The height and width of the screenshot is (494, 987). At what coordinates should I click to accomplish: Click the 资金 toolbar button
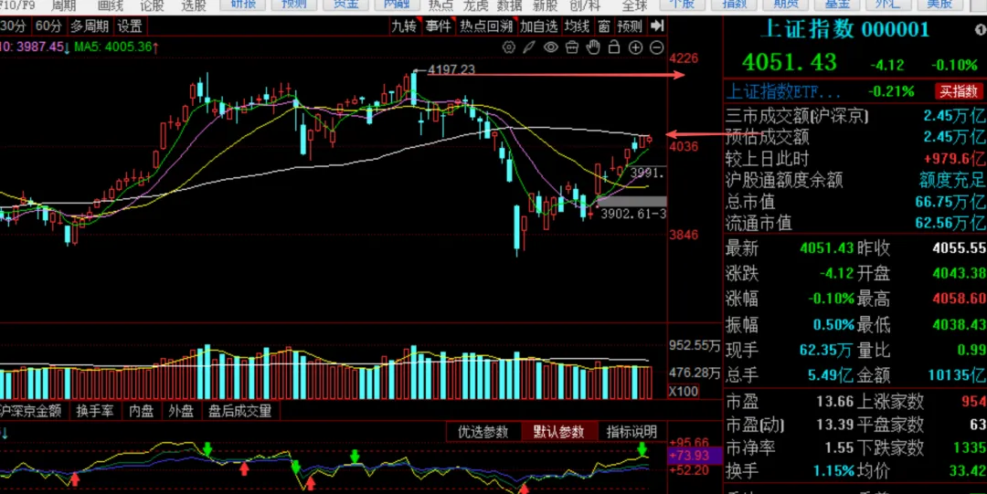coord(346,5)
